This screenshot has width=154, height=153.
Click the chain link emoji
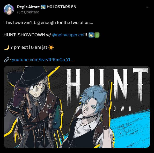tap(6, 60)
